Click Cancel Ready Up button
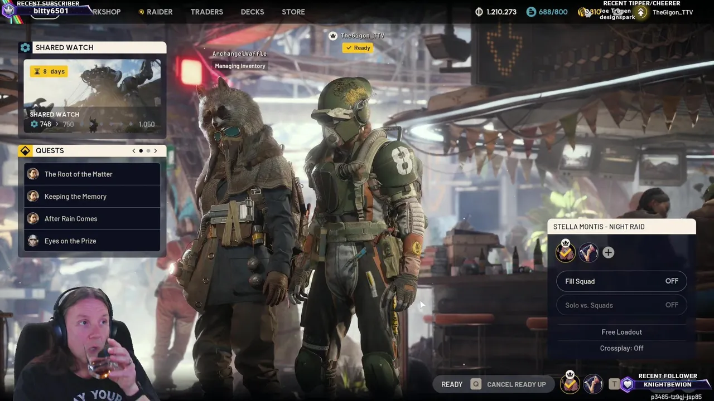Viewport: 714px width, 401px height. [517, 384]
